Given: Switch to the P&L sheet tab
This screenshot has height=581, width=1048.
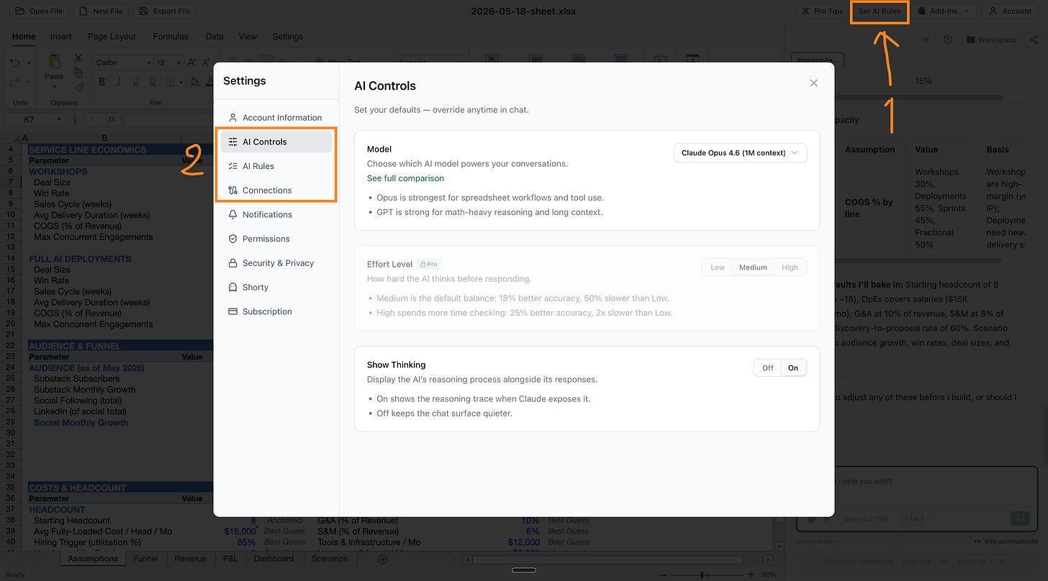Looking at the screenshot, I should pos(230,559).
